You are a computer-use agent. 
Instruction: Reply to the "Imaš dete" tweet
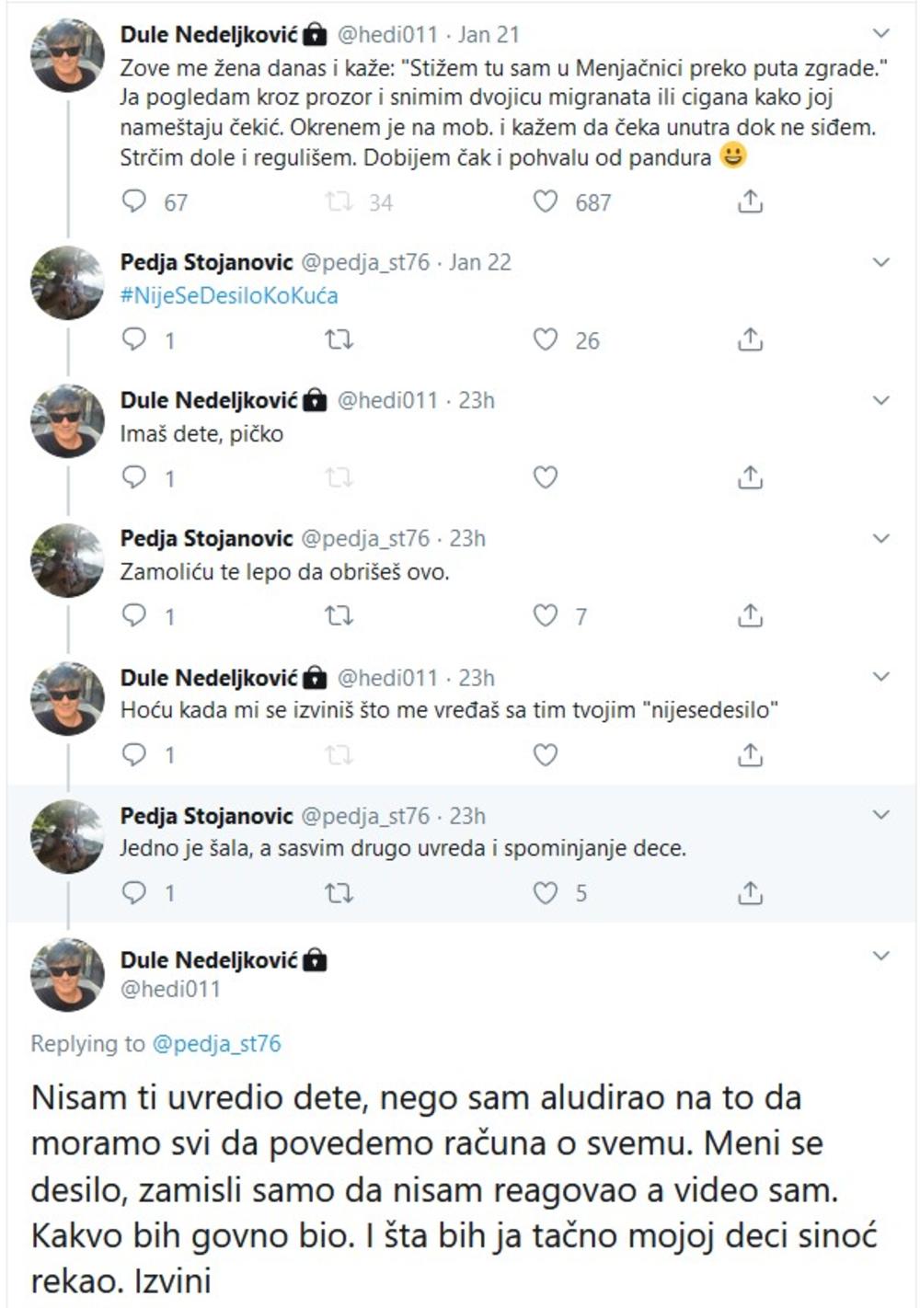click(134, 477)
